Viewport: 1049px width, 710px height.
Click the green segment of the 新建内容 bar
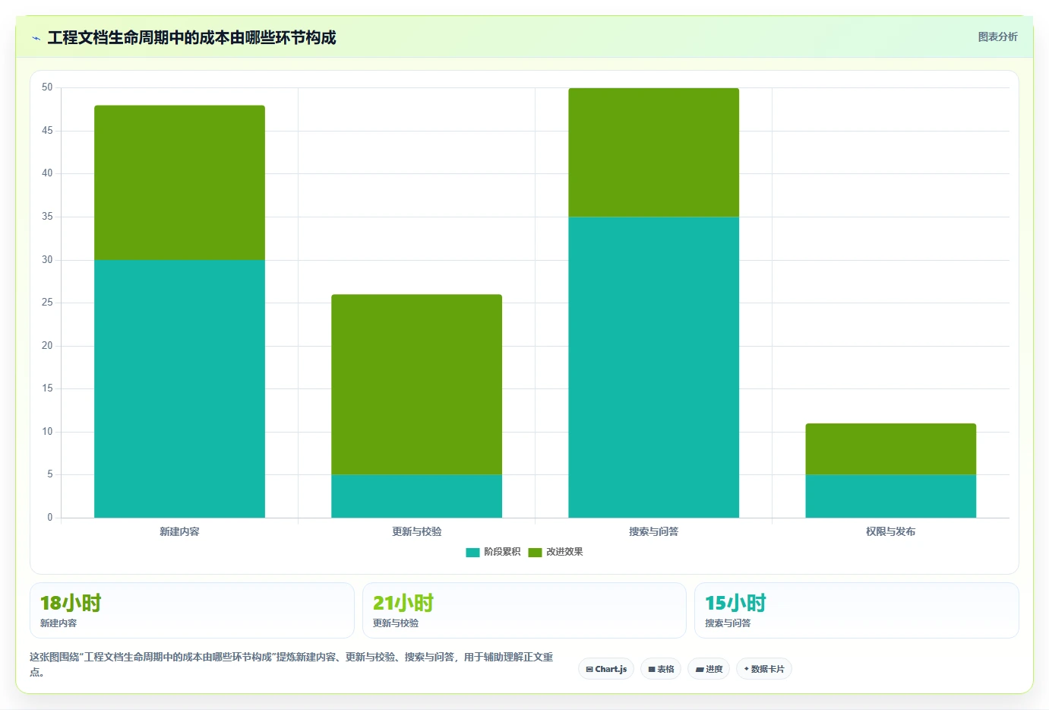point(179,182)
